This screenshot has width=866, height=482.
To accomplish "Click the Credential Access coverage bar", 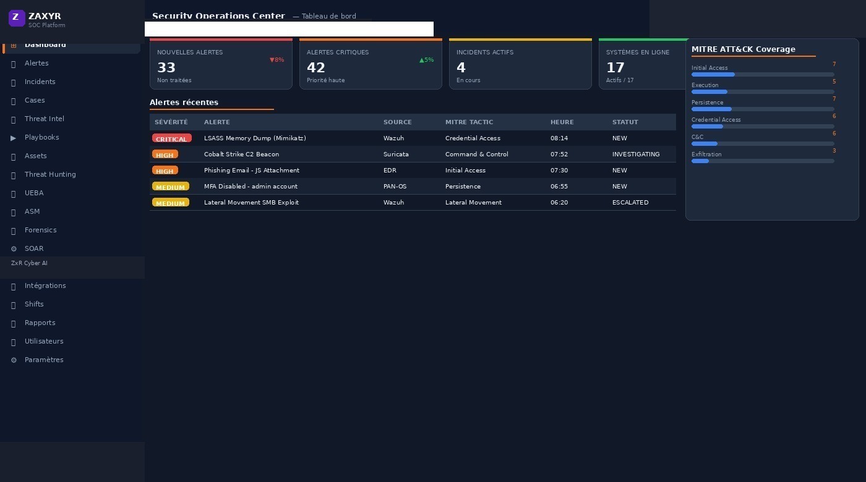I will point(763,127).
